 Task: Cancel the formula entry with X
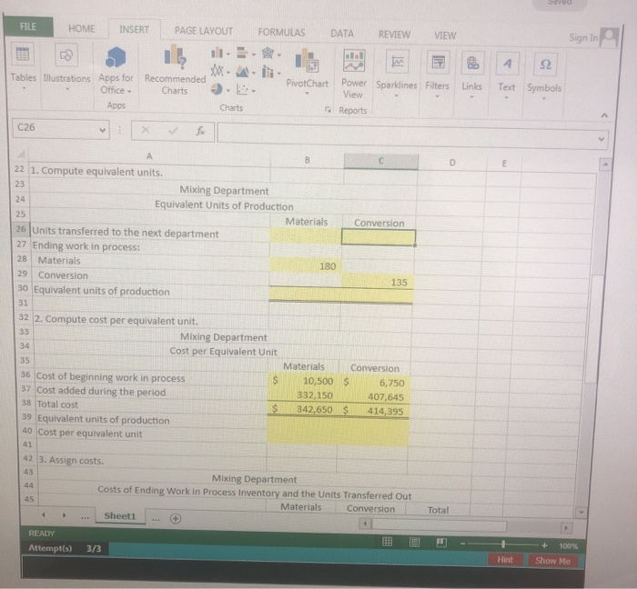[x=146, y=130]
